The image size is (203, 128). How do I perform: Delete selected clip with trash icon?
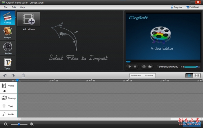click(x=23, y=75)
